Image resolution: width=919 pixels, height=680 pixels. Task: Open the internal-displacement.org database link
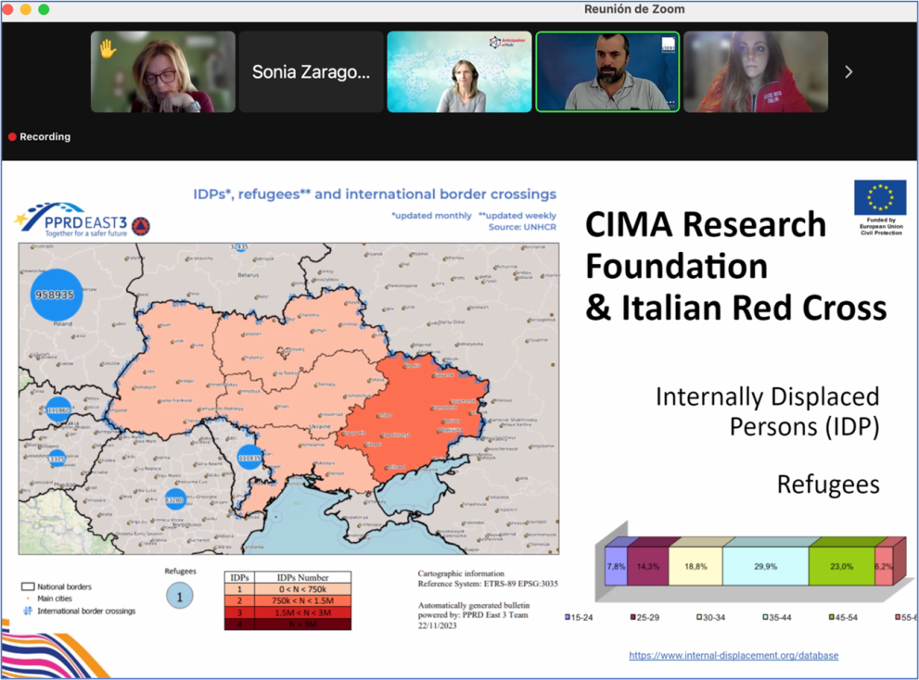tap(734, 655)
